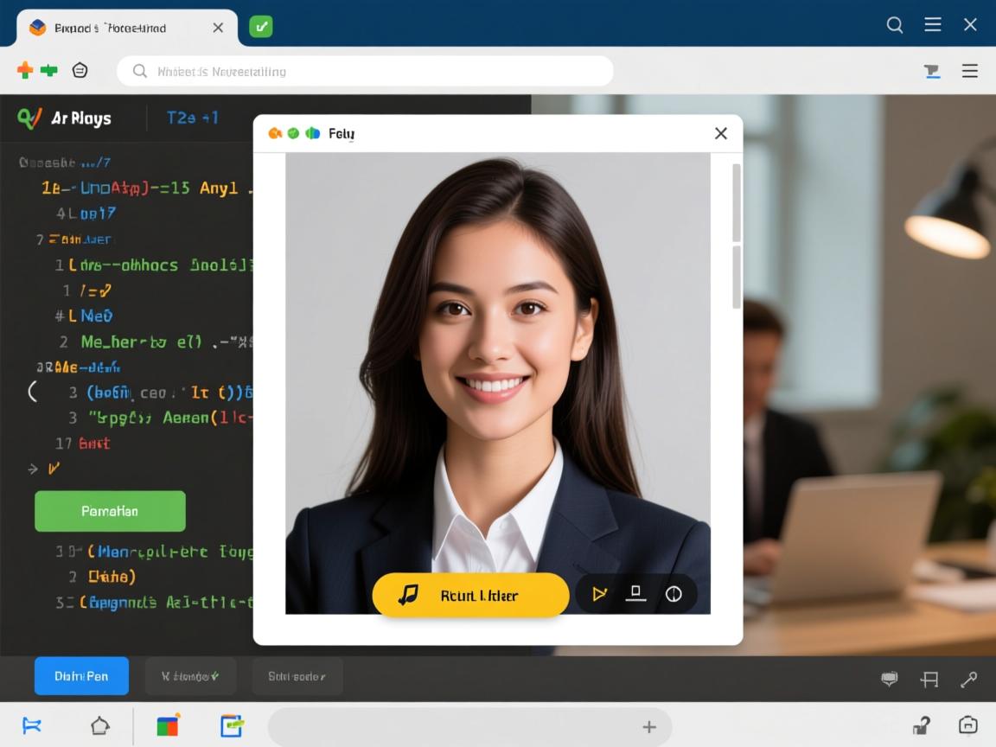Click the magnifier icon in the title bar
The height and width of the screenshot is (747, 996).
point(895,25)
